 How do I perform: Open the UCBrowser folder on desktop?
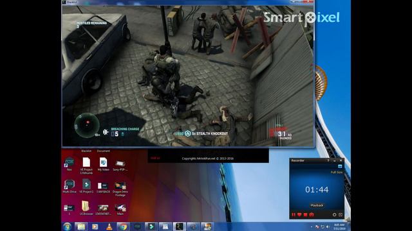(86, 208)
